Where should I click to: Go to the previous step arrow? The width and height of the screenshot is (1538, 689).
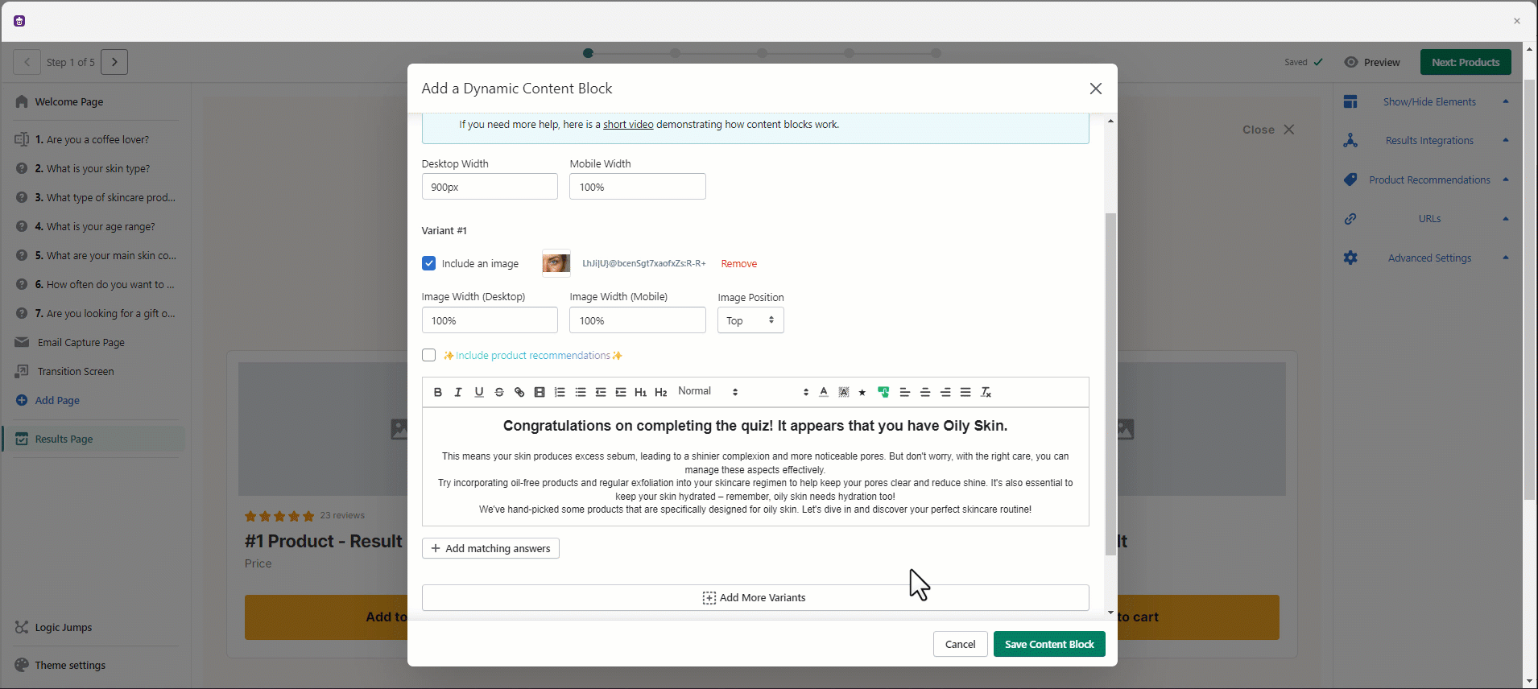tap(27, 62)
